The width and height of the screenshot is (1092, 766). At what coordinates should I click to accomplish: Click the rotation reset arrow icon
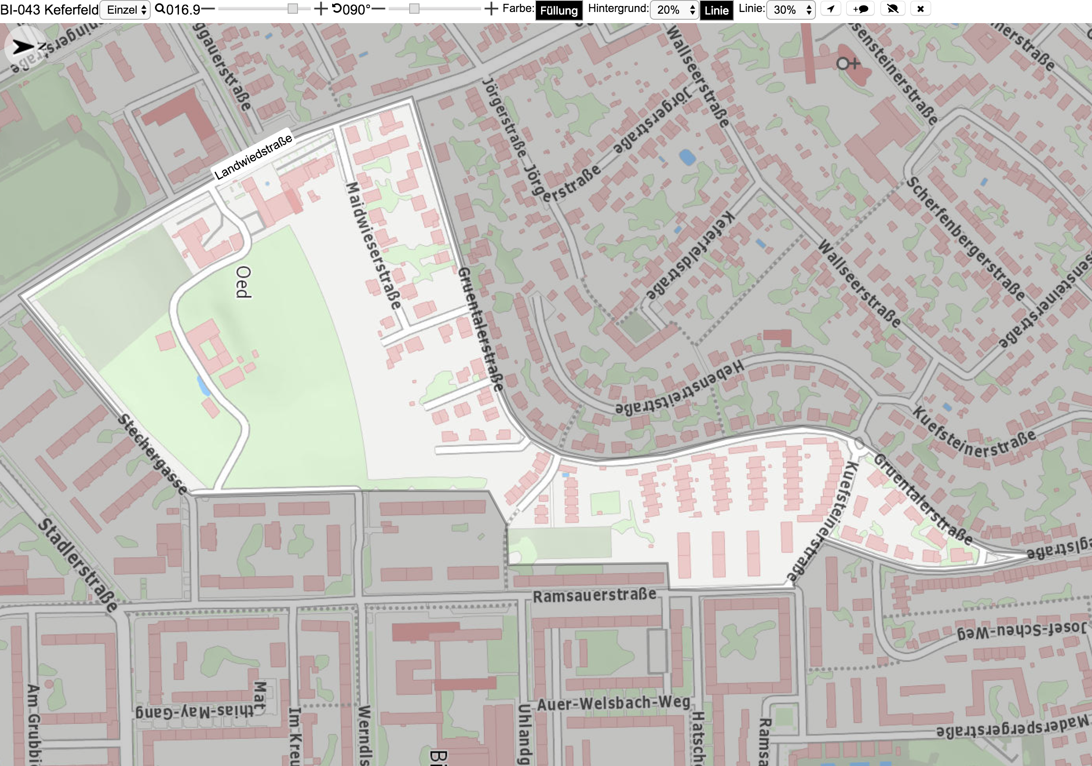coord(337,9)
